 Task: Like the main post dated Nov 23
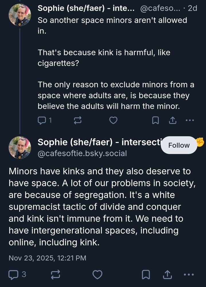click(98, 275)
